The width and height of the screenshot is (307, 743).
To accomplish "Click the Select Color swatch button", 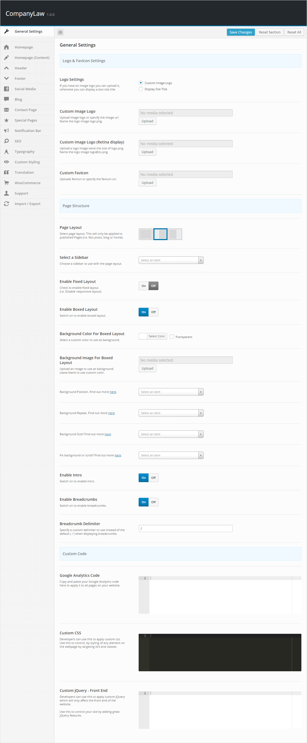I will point(153,336).
